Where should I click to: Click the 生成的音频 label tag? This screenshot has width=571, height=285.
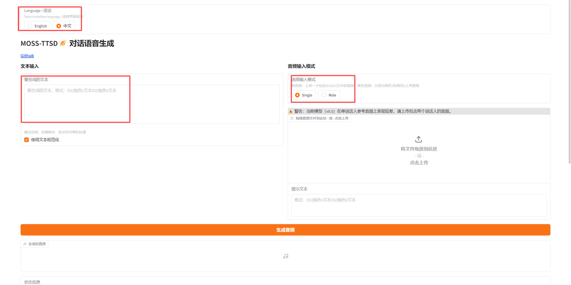coord(35,244)
